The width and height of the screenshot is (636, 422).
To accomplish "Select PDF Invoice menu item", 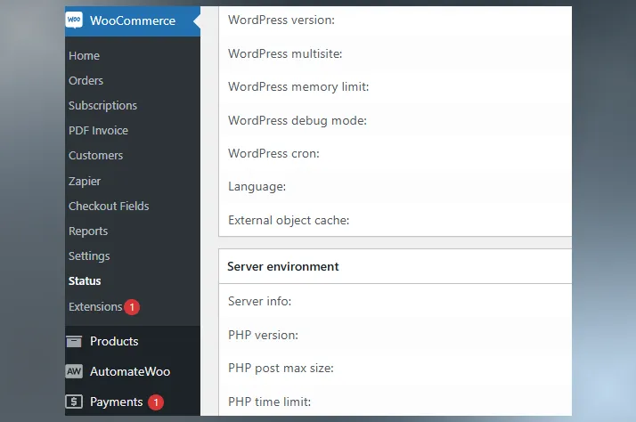I will (98, 131).
